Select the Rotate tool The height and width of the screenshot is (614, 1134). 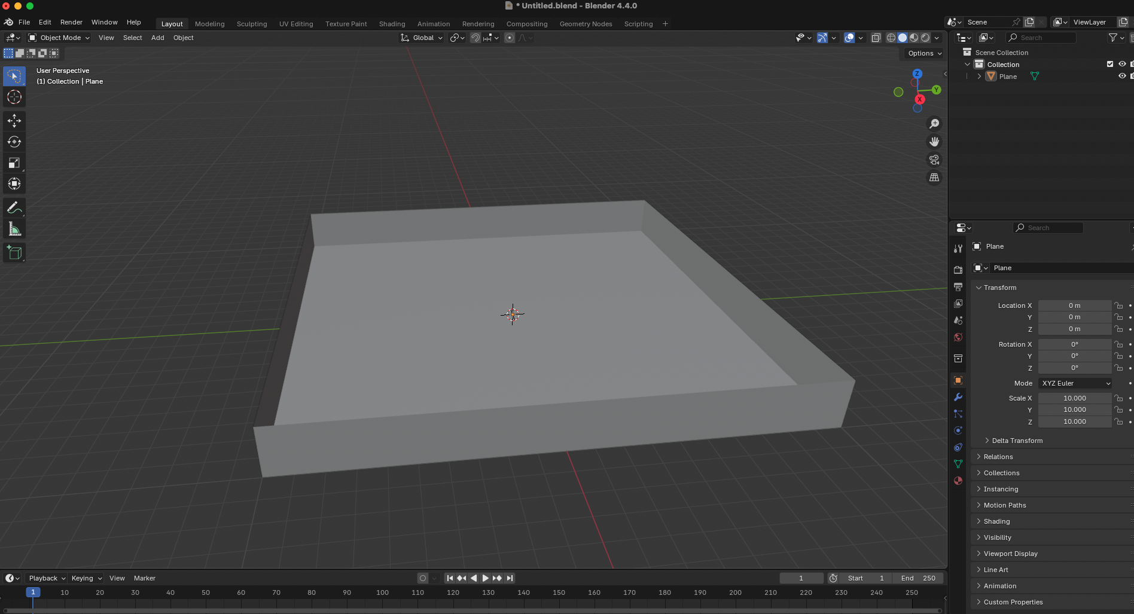[14, 142]
